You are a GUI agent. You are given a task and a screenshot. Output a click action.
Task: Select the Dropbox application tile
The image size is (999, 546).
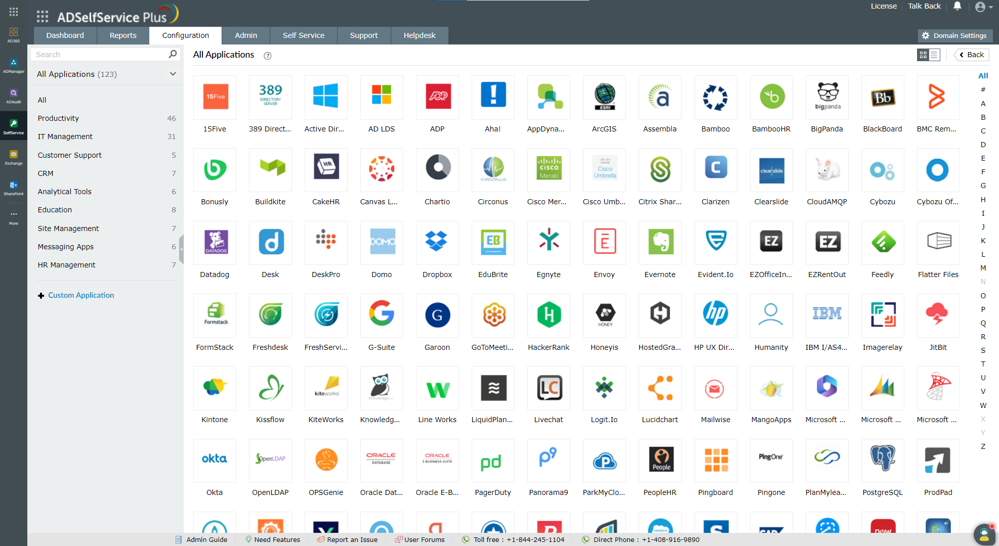pyautogui.click(x=437, y=243)
